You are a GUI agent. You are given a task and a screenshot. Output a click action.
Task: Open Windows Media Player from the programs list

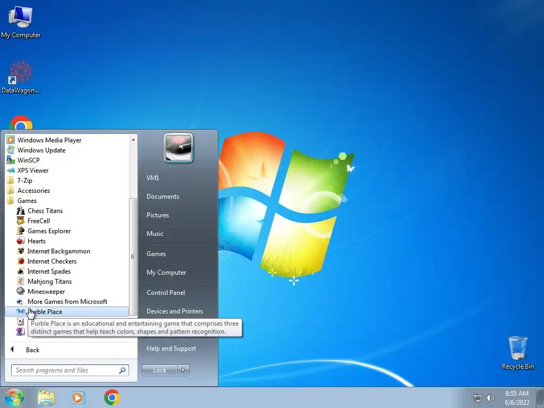click(49, 140)
